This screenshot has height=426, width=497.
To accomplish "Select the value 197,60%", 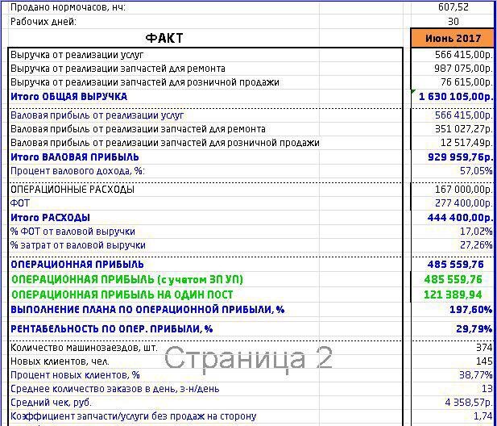I will 471,310.
